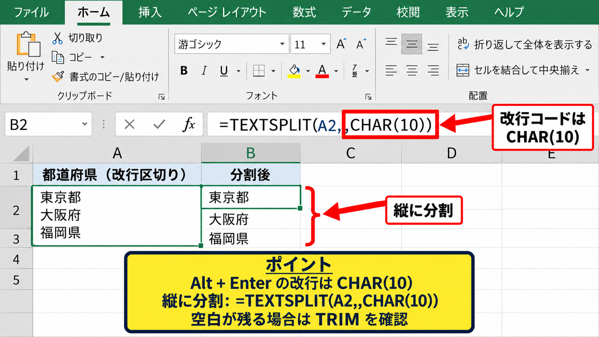This screenshot has height=337, width=599.
Task: Click 折り返して全体を表示する
Action: click(x=533, y=44)
